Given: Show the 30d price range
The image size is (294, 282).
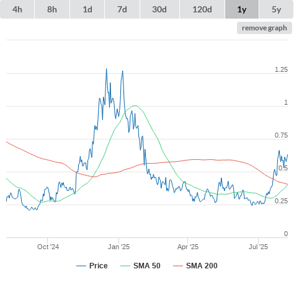Looking at the screenshot, I should [159, 9].
